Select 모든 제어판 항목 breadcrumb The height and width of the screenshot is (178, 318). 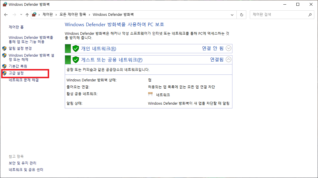(x=73, y=15)
